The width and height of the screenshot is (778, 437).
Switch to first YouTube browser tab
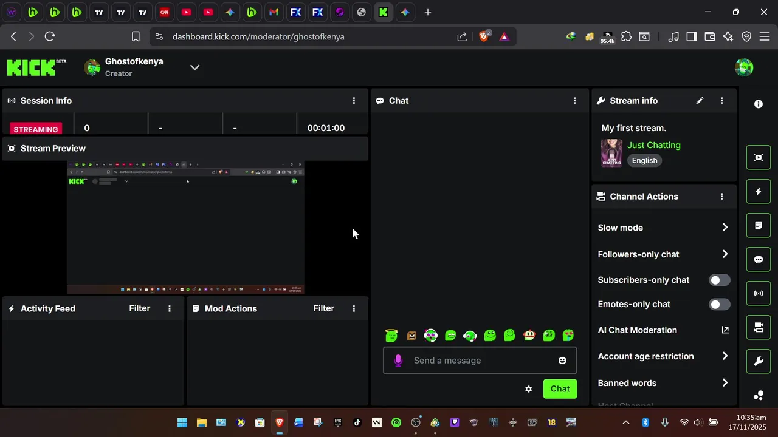[186, 12]
